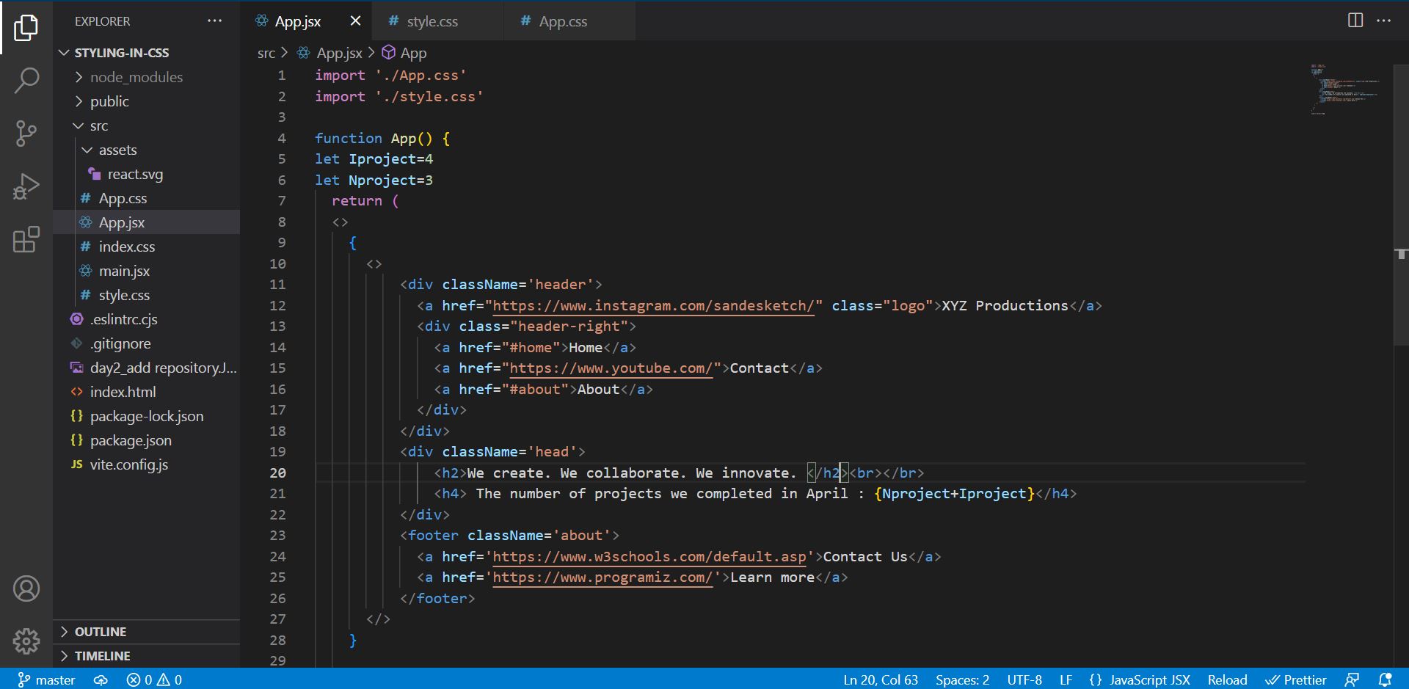Image resolution: width=1409 pixels, height=689 pixels.
Task: Click App.jsx in the breadcrumb
Action: click(x=331, y=53)
